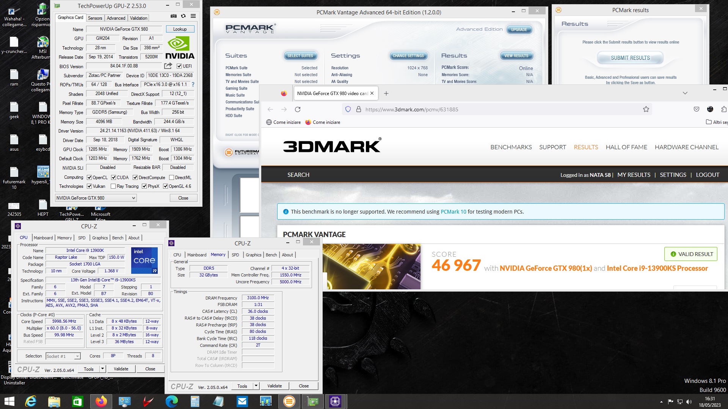Toggle the PhysX checkbox
Viewport: 728px width, 409px height.
(144, 186)
